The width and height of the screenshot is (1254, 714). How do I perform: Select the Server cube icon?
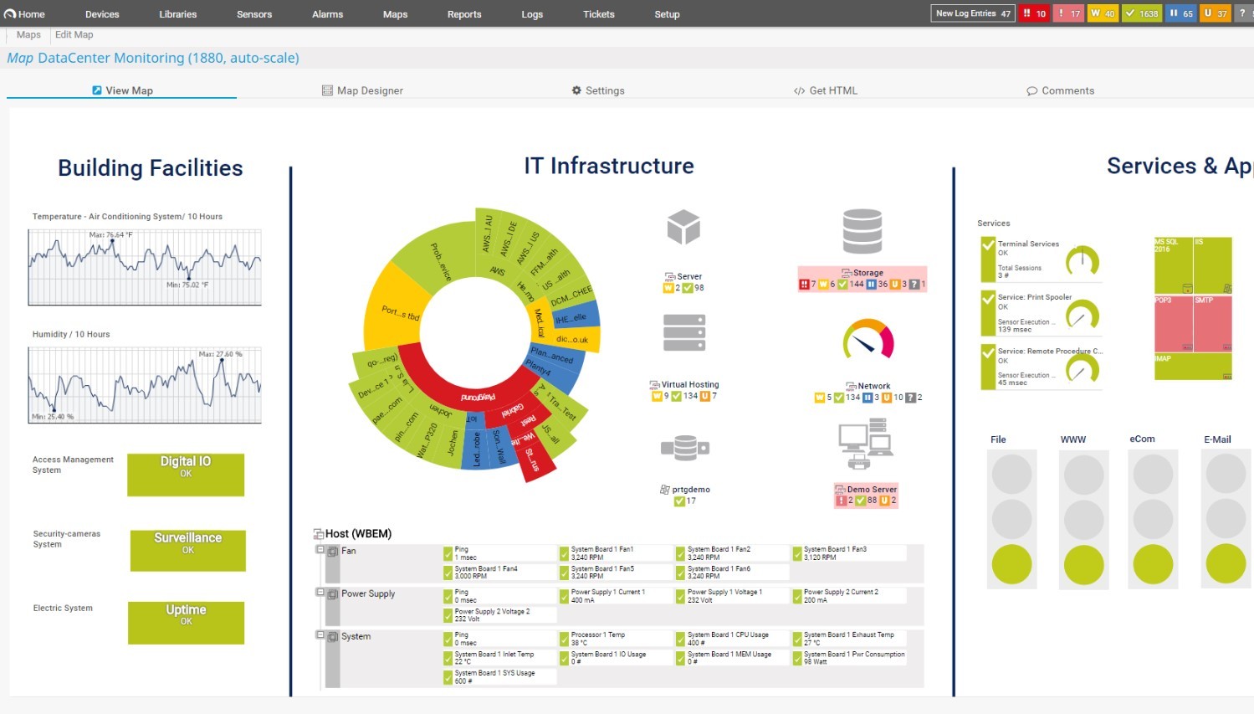click(683, 226)
